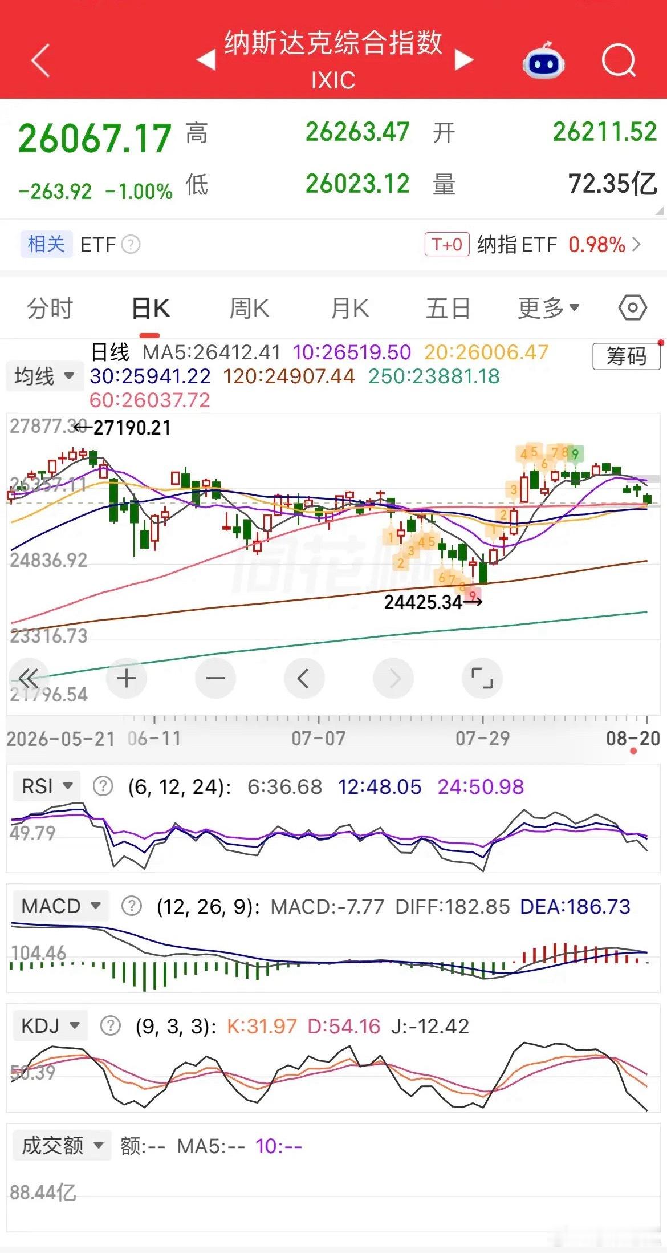The width and height of the screenshot is (667, 1253).
Task: Switch to 月K tab
Action: click(350, 309)
